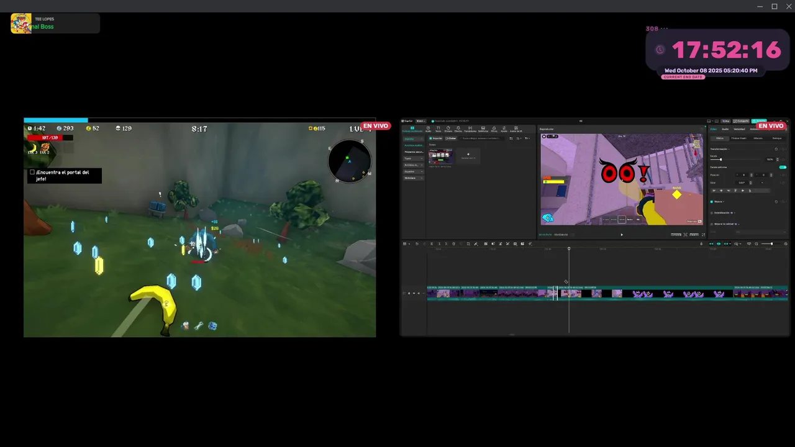Lock the main video track
Screen dimensions: 795x447
(x=409, y=293)
